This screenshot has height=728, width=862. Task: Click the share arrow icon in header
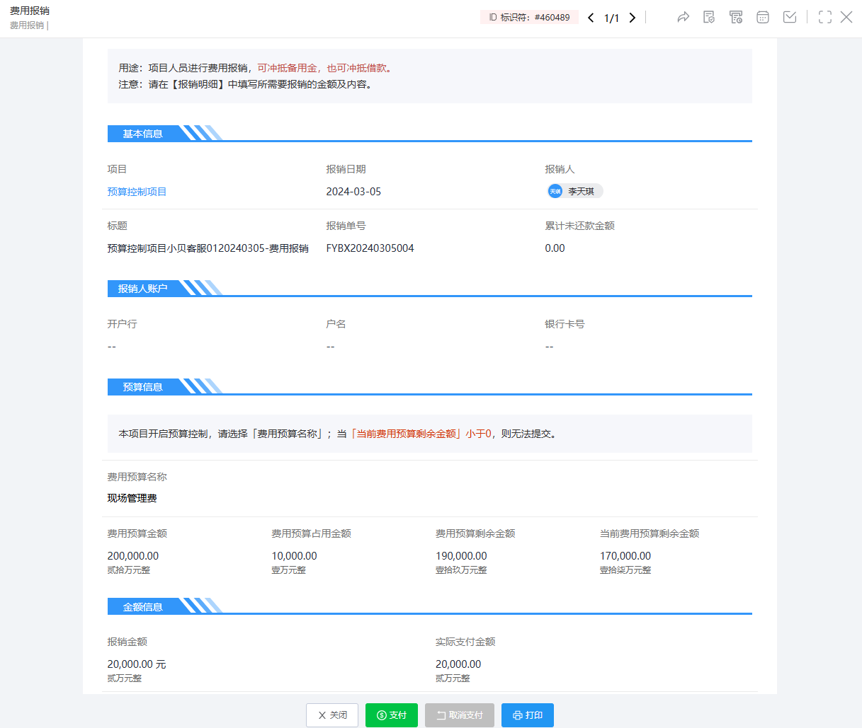[683, 18]
